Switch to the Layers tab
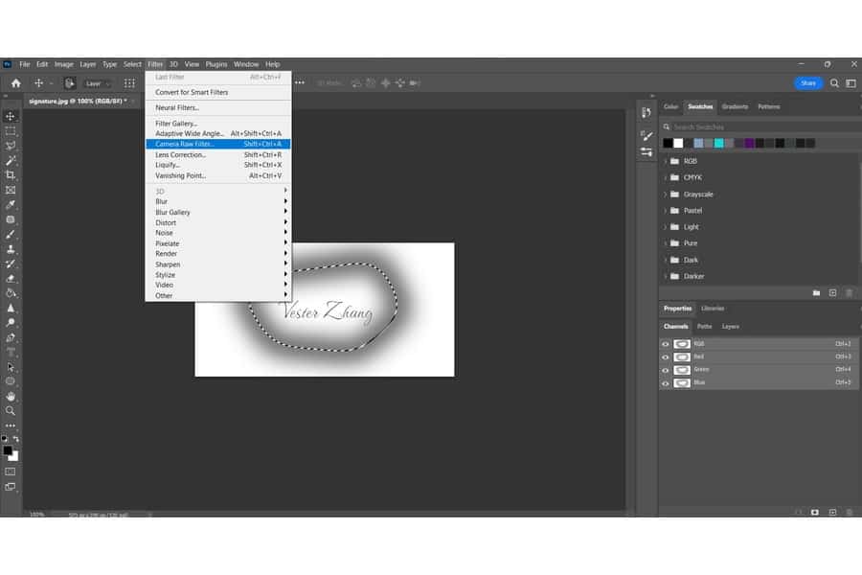Viewport: 862px width, 575px height. click(730, 326)
